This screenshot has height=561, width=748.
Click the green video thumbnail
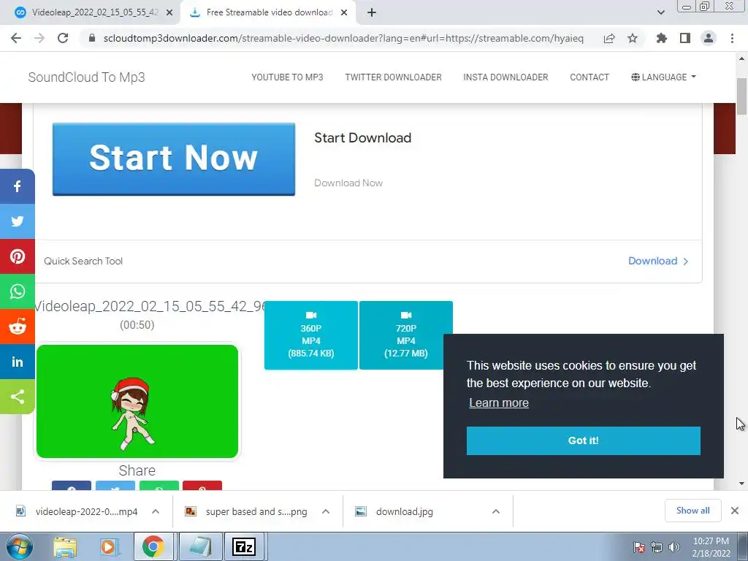click(x=137, y=401)
